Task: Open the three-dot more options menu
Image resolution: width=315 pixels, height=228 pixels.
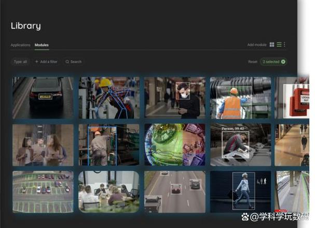Action: (x=284, y=45)
